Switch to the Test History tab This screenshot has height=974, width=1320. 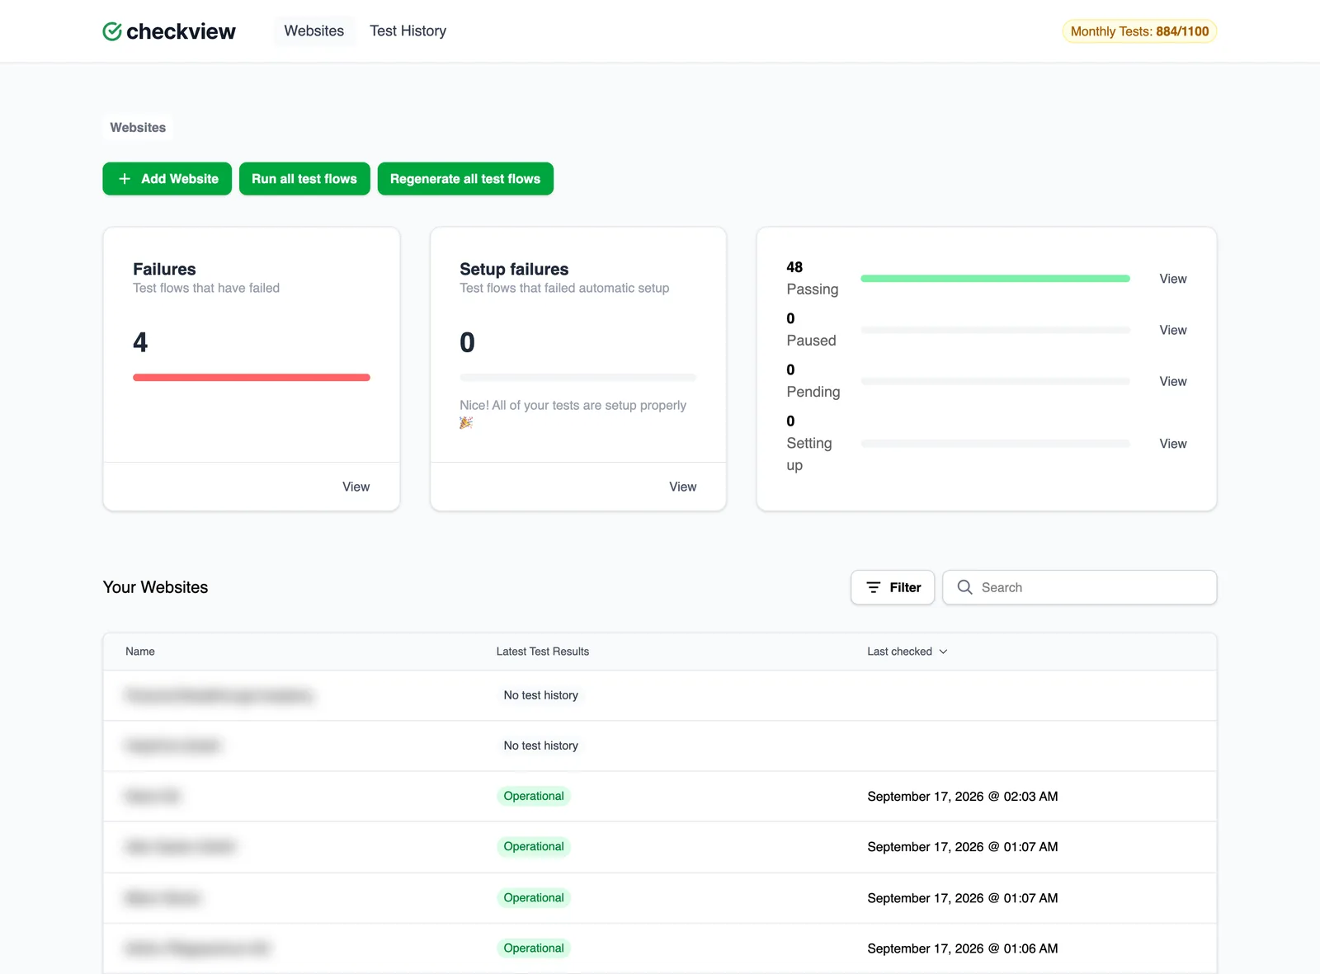pyautogui.click(x=408, y=31)
